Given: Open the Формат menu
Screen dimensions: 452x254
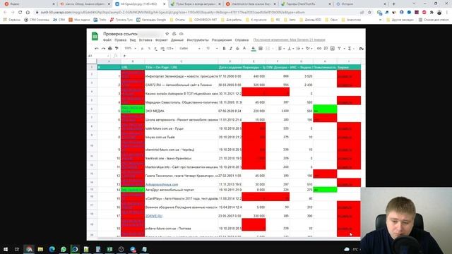Looking at the screenshot, I should [162, 40].
